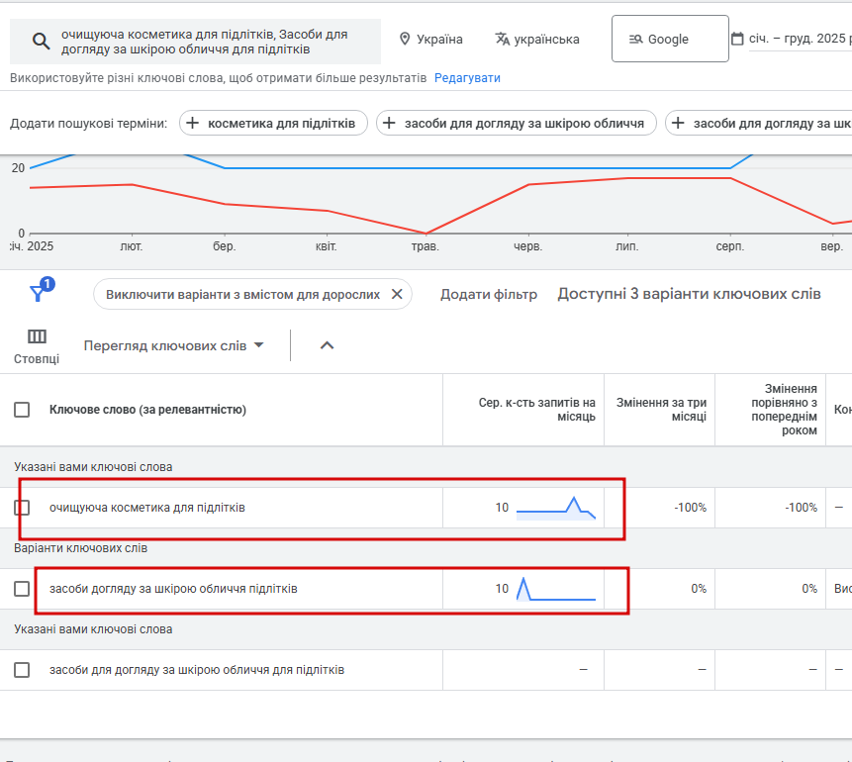Open the Україна location setting
The width and height of the screenshot is (852, 762).
tap(430, 40)
